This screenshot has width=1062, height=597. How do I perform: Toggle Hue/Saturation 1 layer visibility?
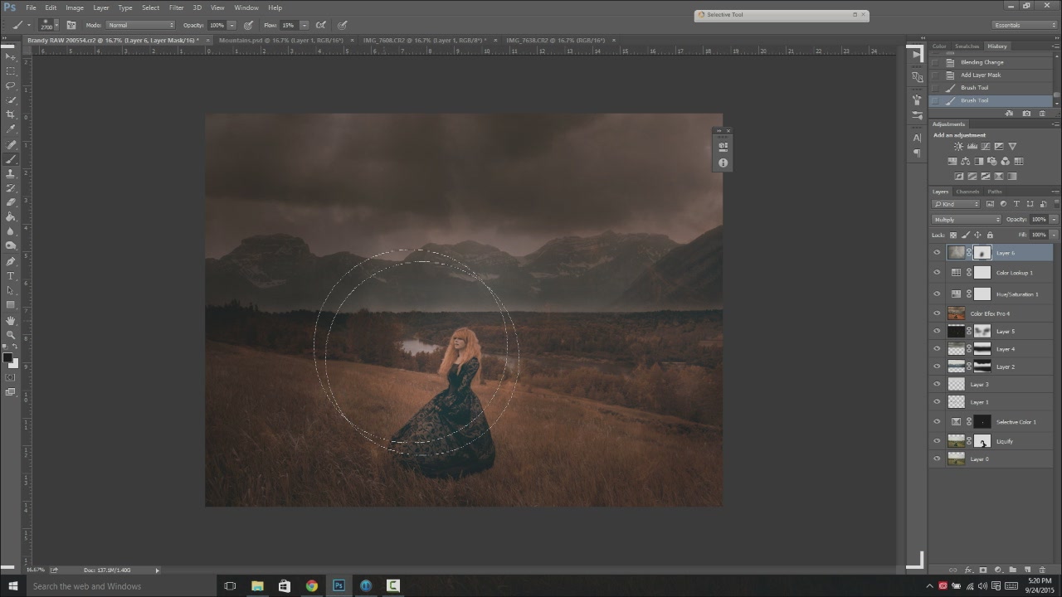click(938, 294)
